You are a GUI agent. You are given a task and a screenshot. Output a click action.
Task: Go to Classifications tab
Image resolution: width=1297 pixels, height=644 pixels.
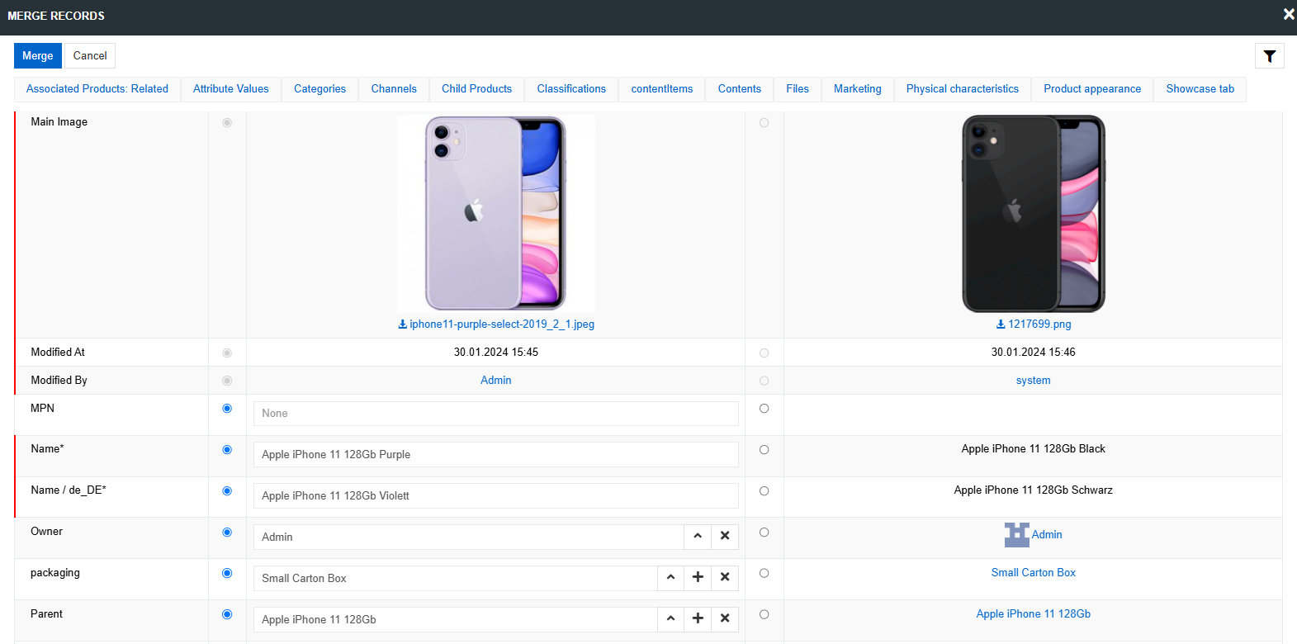[571, 89]
